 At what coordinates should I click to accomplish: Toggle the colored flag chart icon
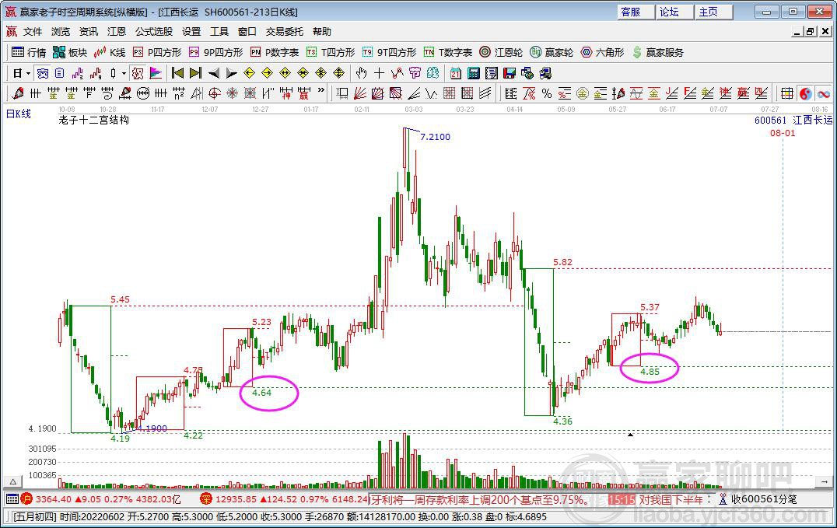tap(156, 73)
